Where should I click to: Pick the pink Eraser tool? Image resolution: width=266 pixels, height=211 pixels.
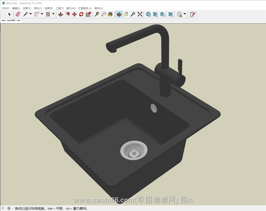(x=18, y=14)
